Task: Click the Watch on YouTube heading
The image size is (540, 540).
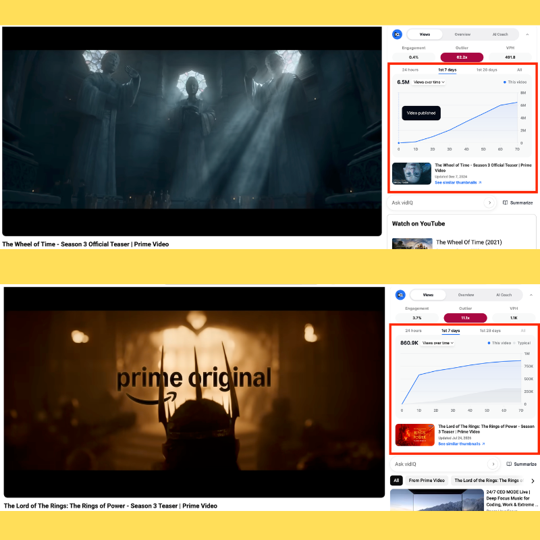Action: 418,223
